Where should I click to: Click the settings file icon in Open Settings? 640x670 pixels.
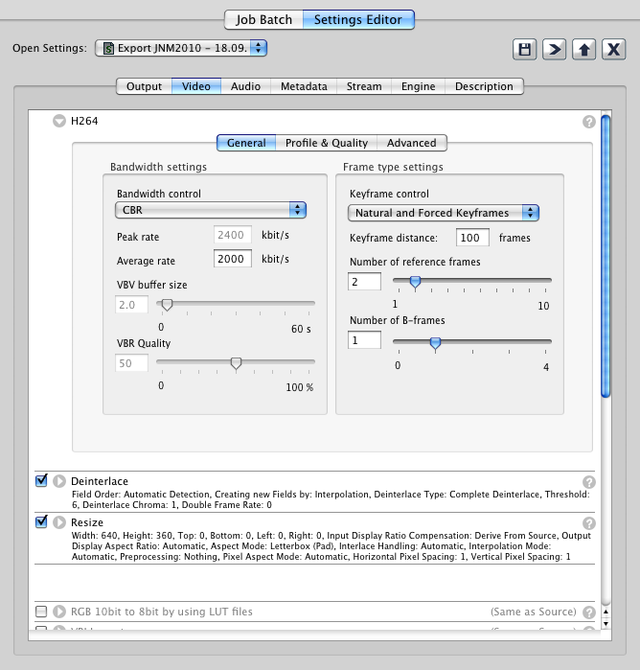coord(108,48)
